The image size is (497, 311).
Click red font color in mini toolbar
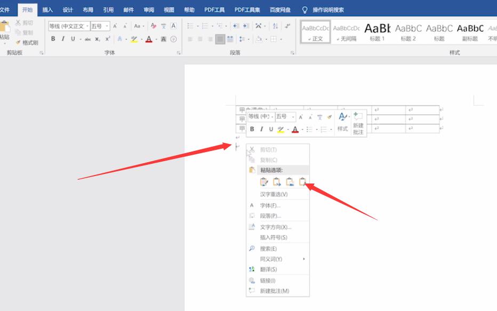[295, 129]
